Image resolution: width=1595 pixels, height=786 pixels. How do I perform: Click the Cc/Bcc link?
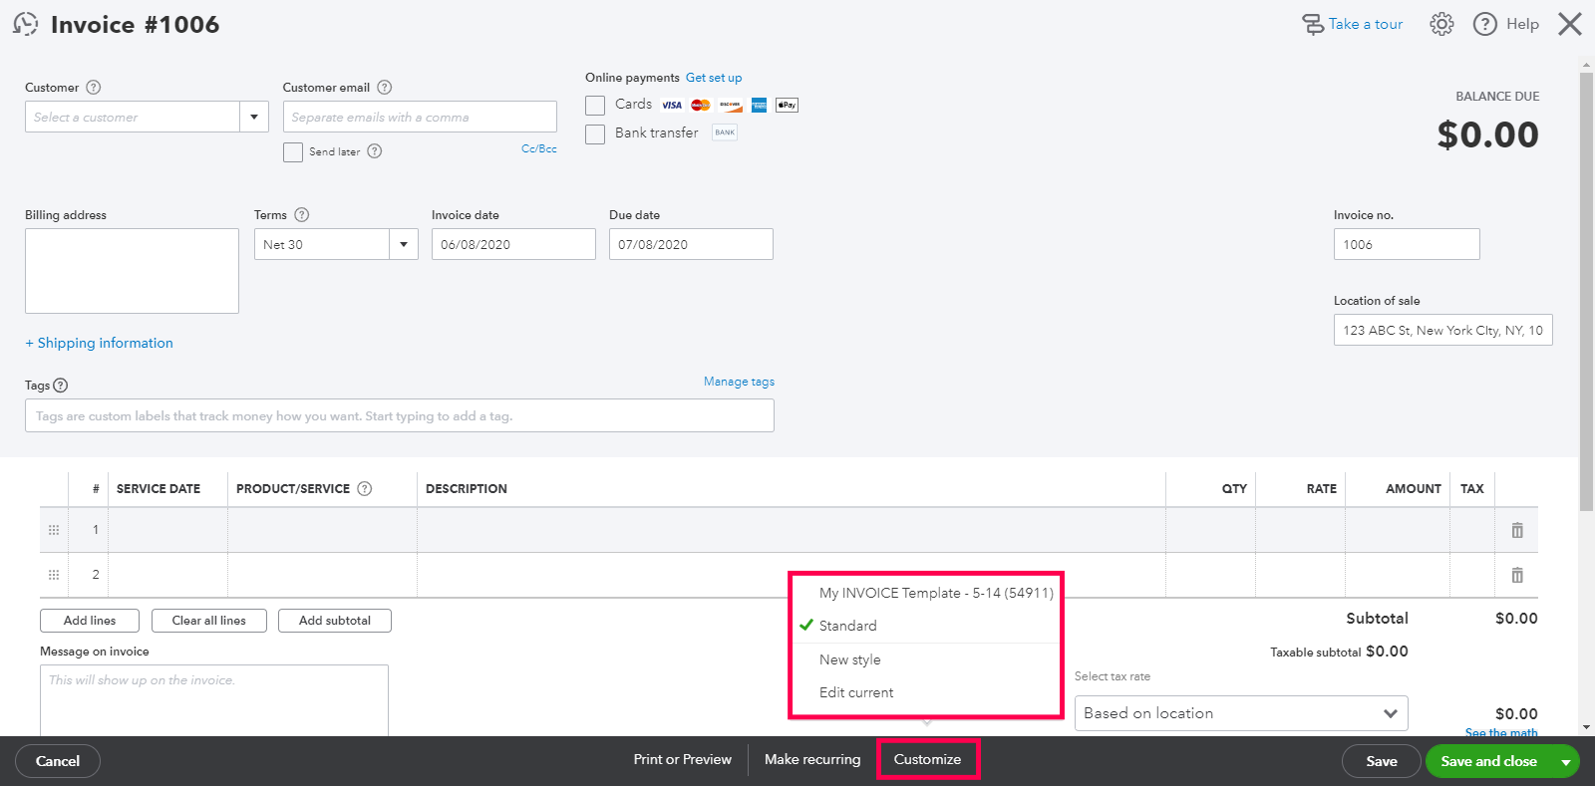tap(539, 148)
